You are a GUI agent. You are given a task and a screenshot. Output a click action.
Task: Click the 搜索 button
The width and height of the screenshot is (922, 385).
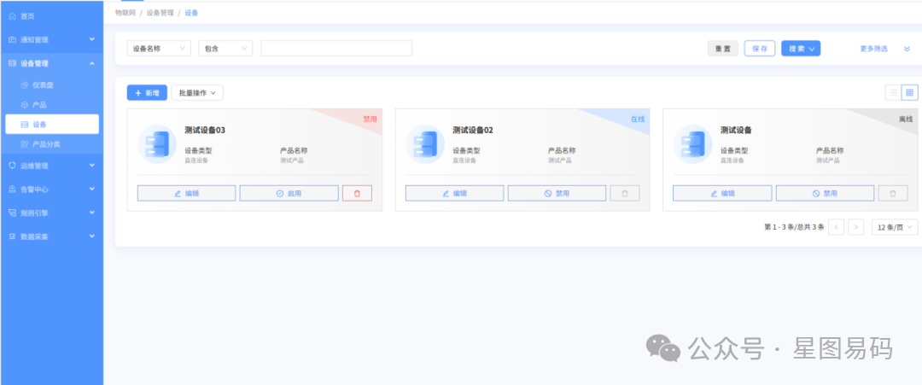[x=801, y=49]
